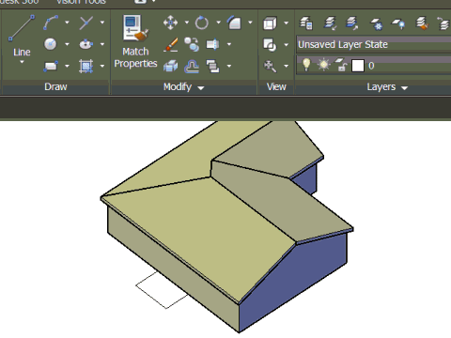This screenshot has width=451, height=338.
Task: Open the Vision Tools ribbon tab
Action: tap(81, 2)
